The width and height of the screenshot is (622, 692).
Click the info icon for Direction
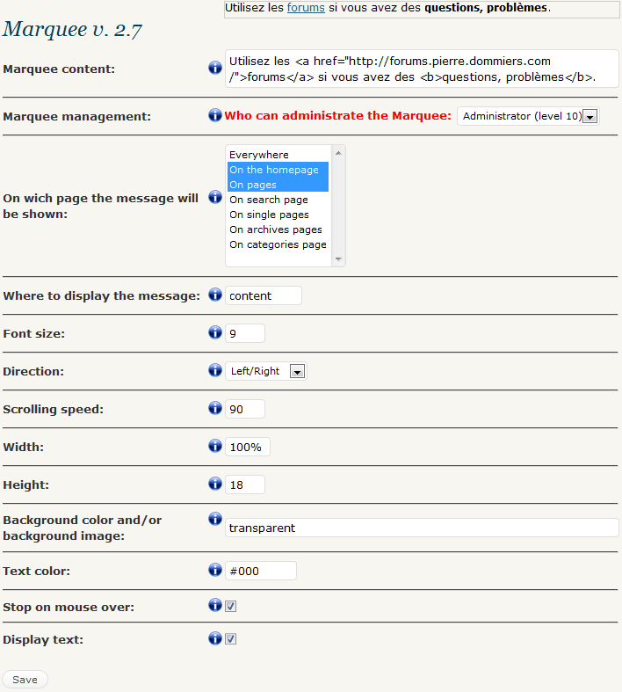(215, 370)
